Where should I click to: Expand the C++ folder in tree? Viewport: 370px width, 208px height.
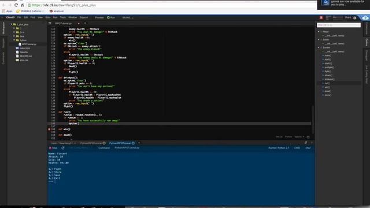coord(14,32)
